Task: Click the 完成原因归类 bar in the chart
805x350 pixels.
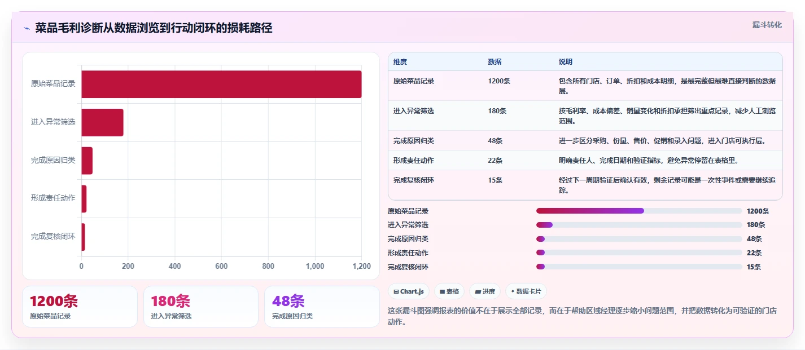Action: (87, 161)
